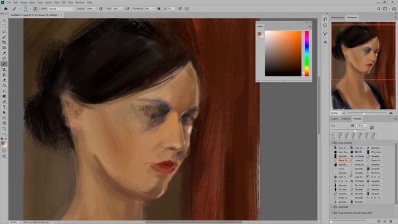Swap foreground and background colors

tap(6, 139)
